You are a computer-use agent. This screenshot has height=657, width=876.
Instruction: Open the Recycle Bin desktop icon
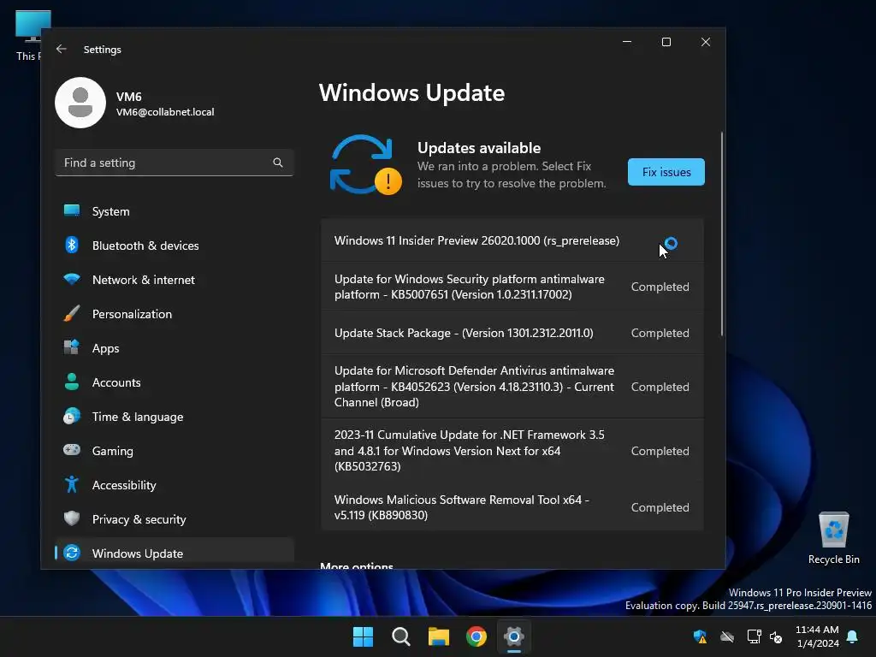click(833, 538)
